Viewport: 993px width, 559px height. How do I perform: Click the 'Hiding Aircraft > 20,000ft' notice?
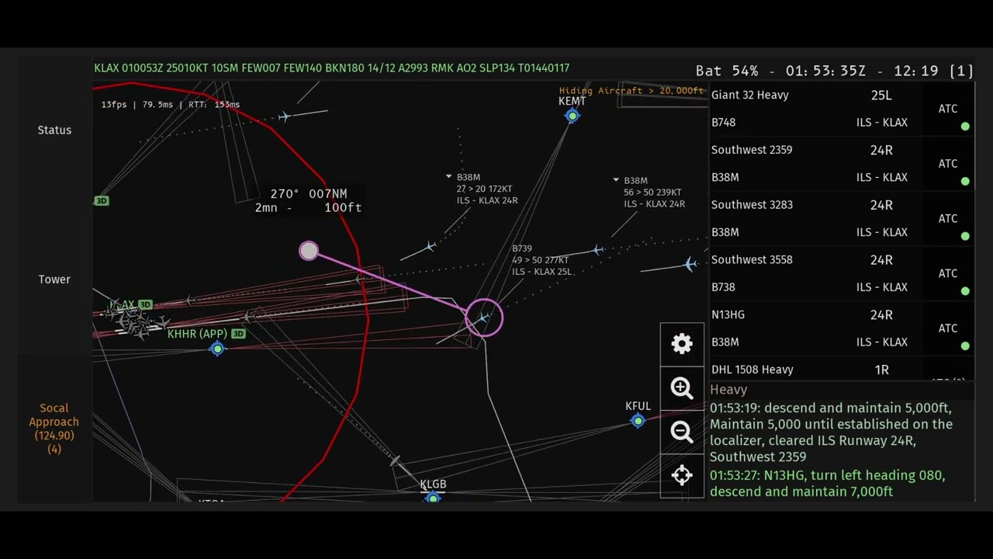point(631,91)
